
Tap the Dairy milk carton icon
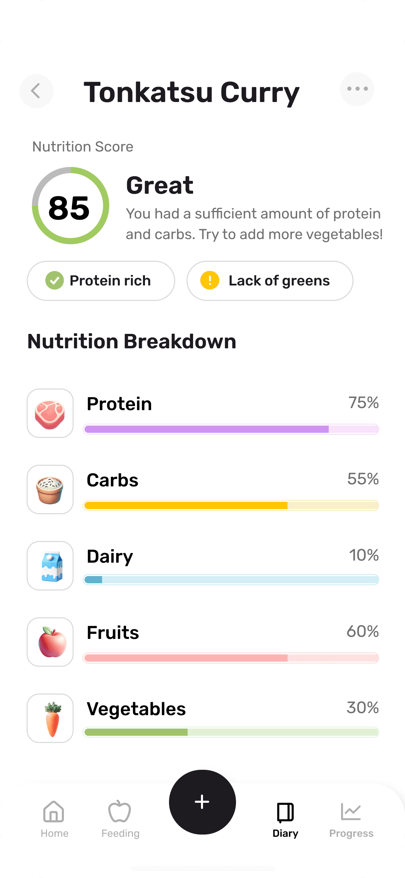(50, 566)
